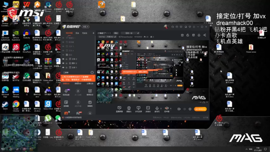The image size is (270, 152).
Task: Select the 文本 3 source row
Action: (78, 59)
